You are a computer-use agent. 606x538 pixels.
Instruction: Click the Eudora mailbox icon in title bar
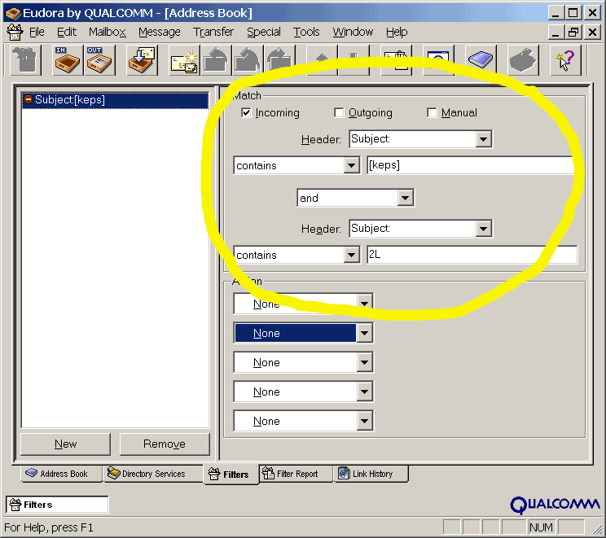point(13,13)
